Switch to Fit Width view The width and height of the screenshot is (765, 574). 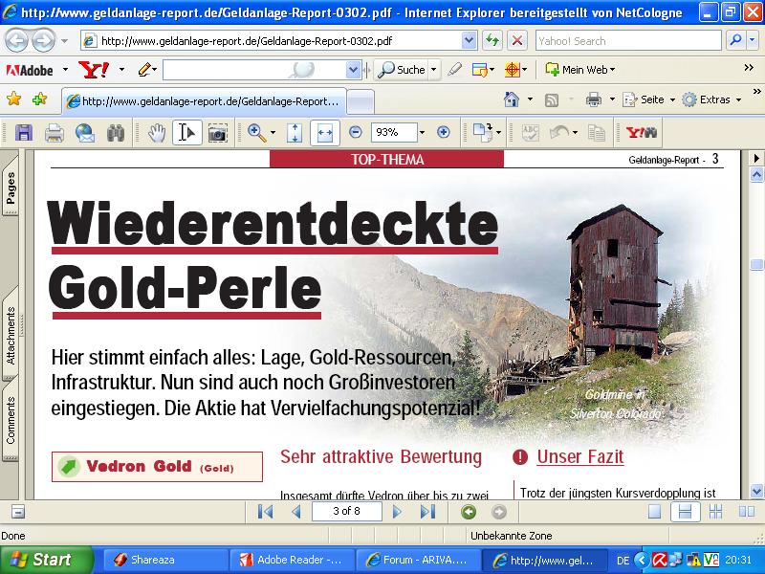click(x=325, y=132)
